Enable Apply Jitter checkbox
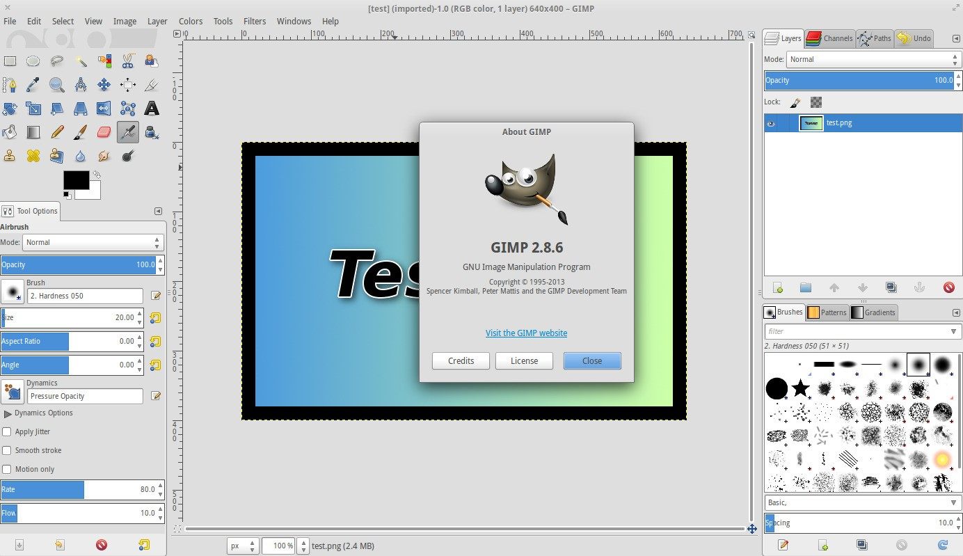The width and height of the screenshot is (963, 556). click(x=7, y=431)
